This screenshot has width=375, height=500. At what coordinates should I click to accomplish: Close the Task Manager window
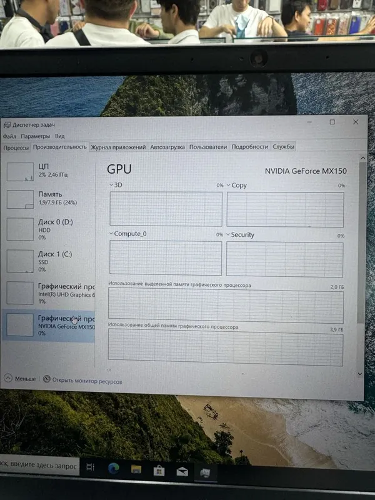coord(356,122)
